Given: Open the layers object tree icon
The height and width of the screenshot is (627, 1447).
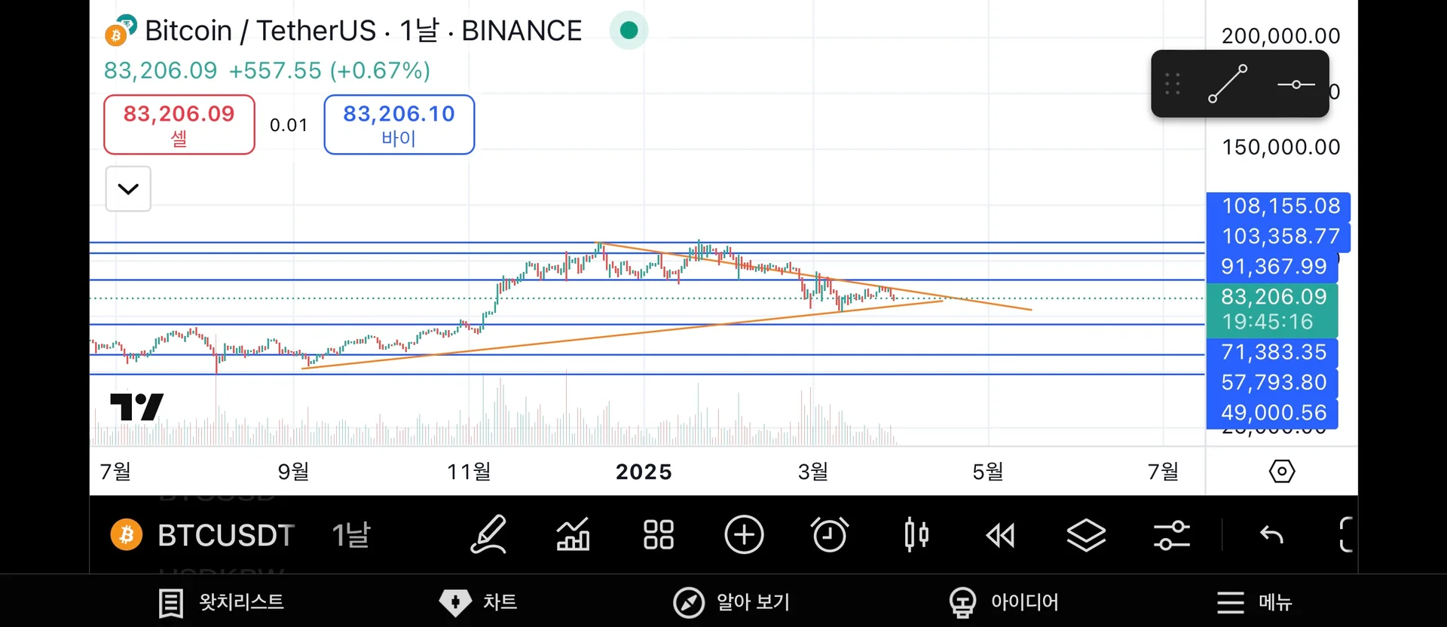Looking at the screenshot, I should [x=1086, y=535].
